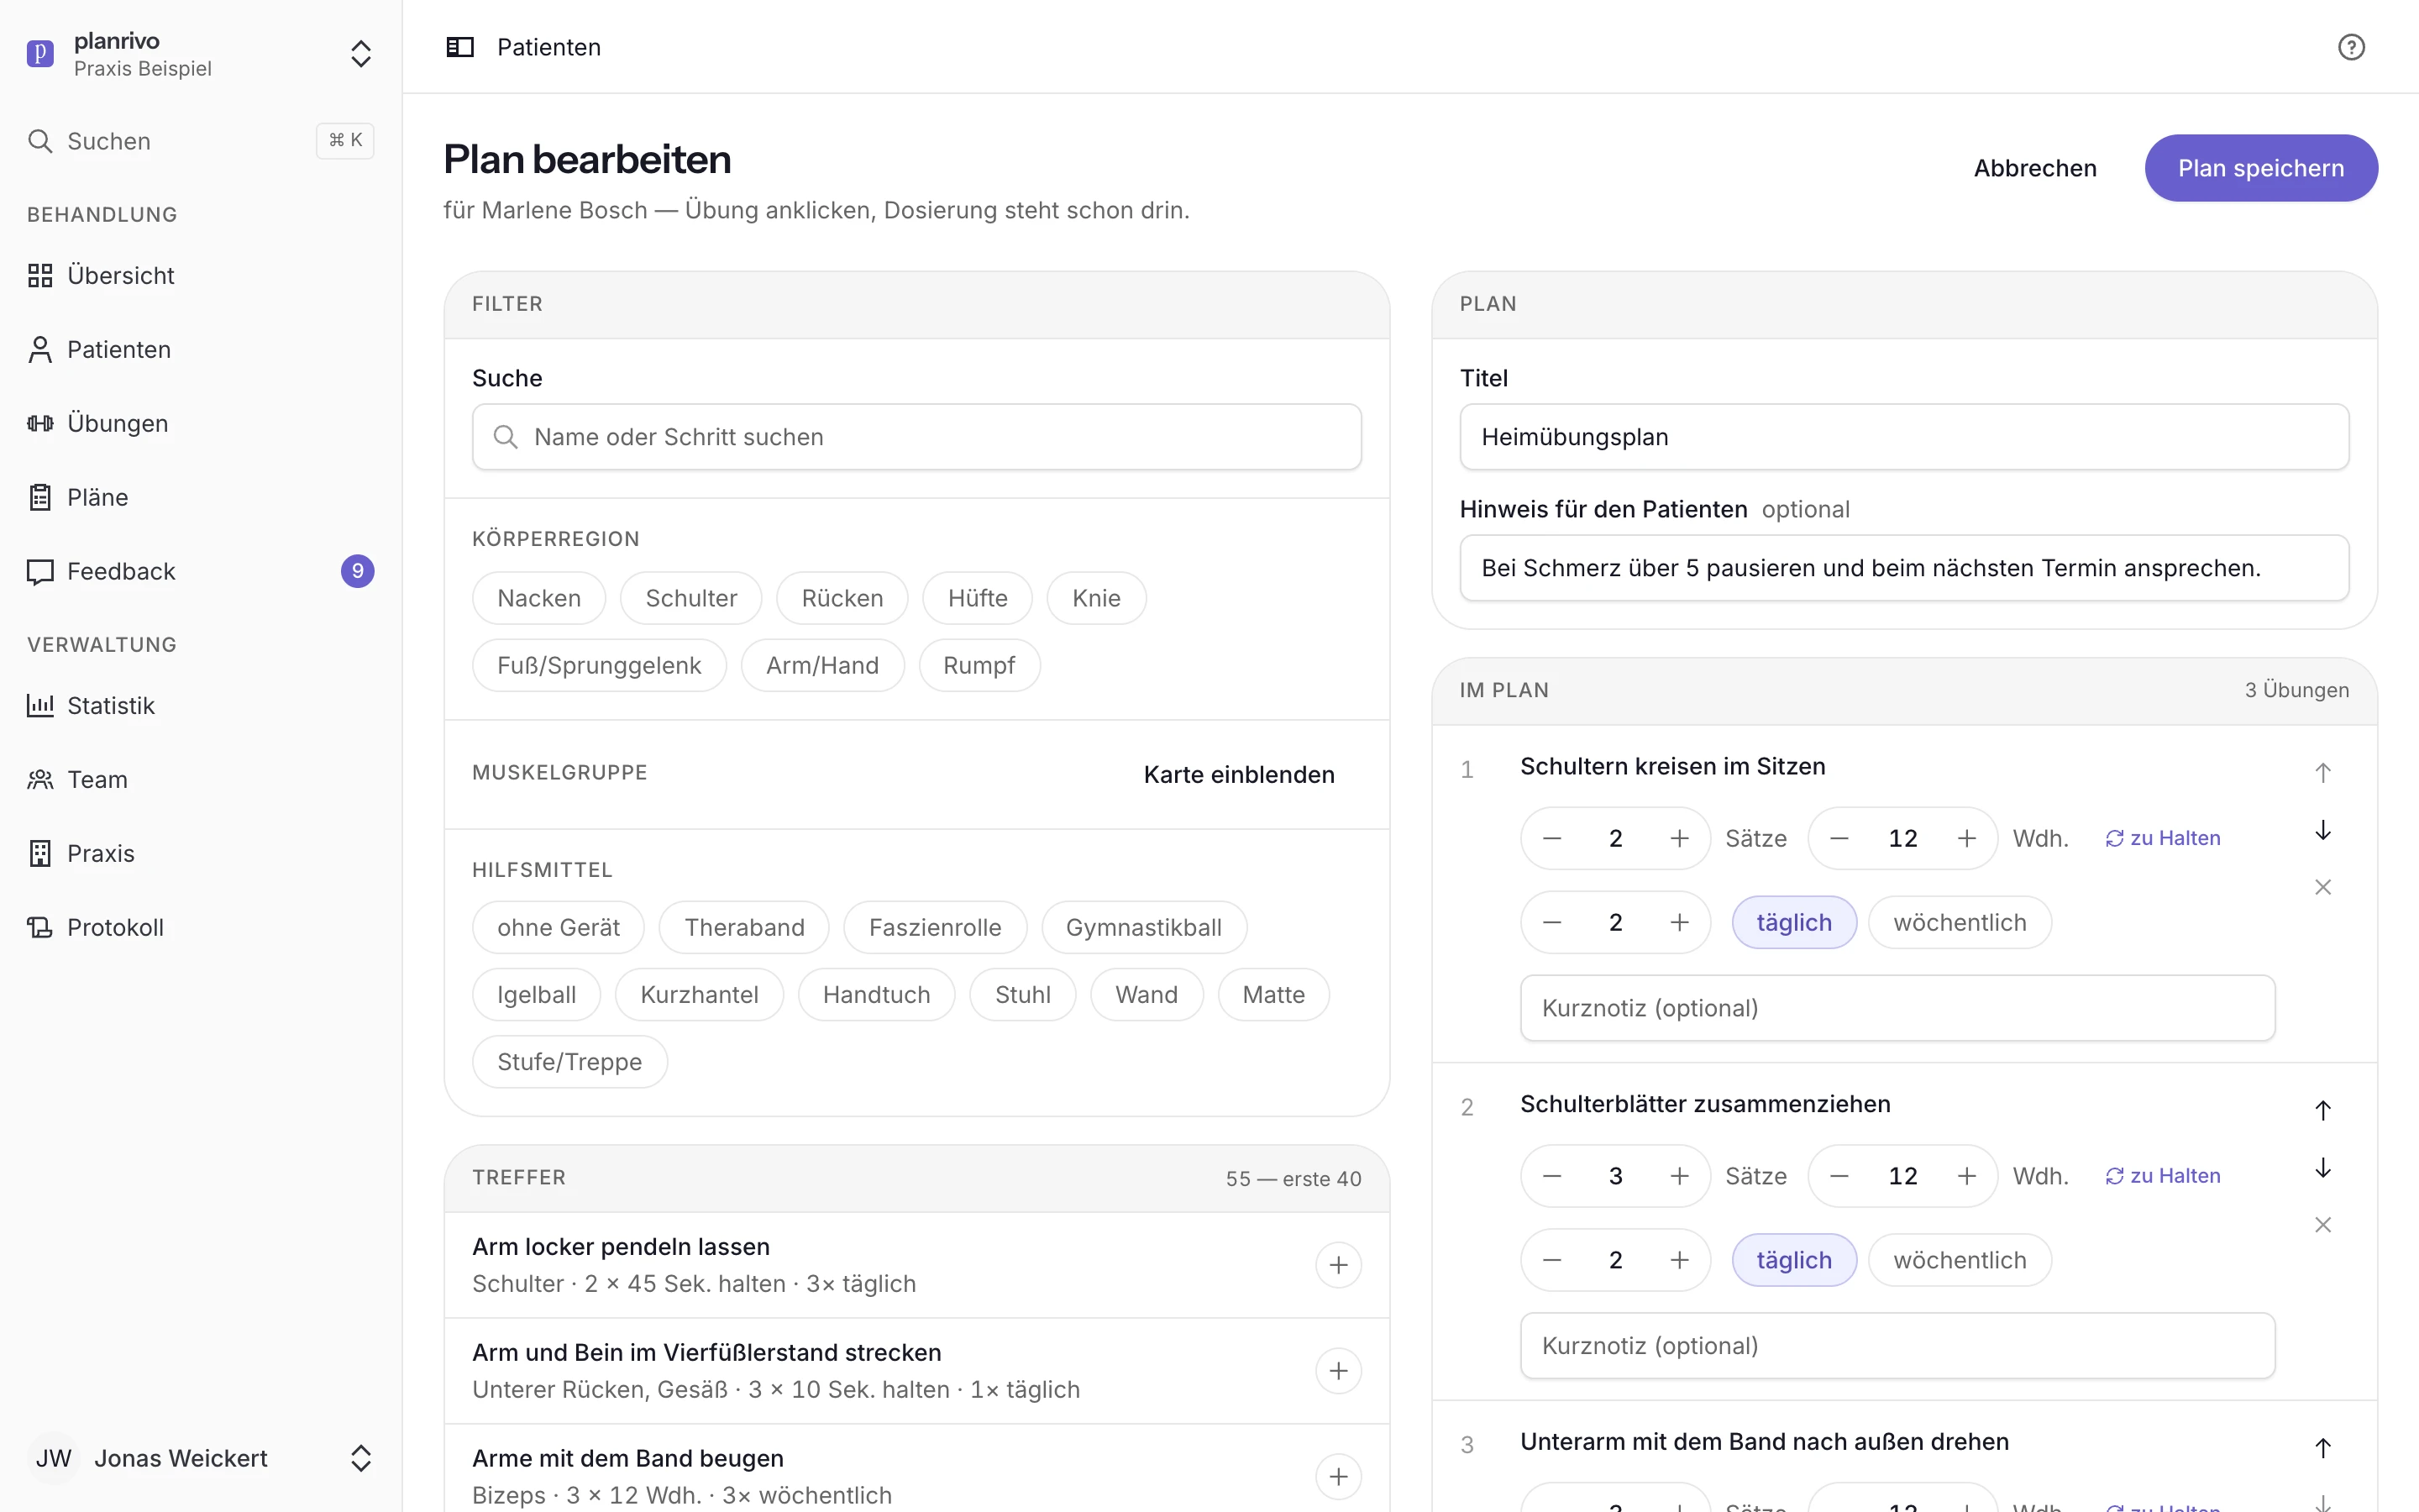Open Praxis settings in sidebar

[200, 853]
